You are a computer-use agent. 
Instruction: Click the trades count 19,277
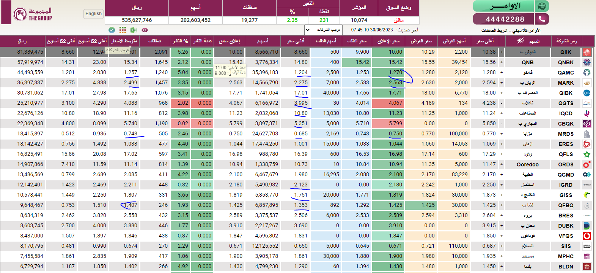tap(249, 20)
